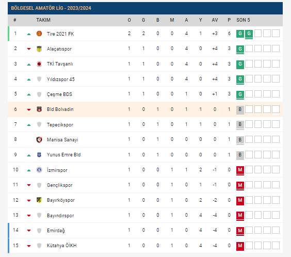291x257 pixels.
Task: Click Tire 2021 FK's second green G result box
Action: (249, 34)
